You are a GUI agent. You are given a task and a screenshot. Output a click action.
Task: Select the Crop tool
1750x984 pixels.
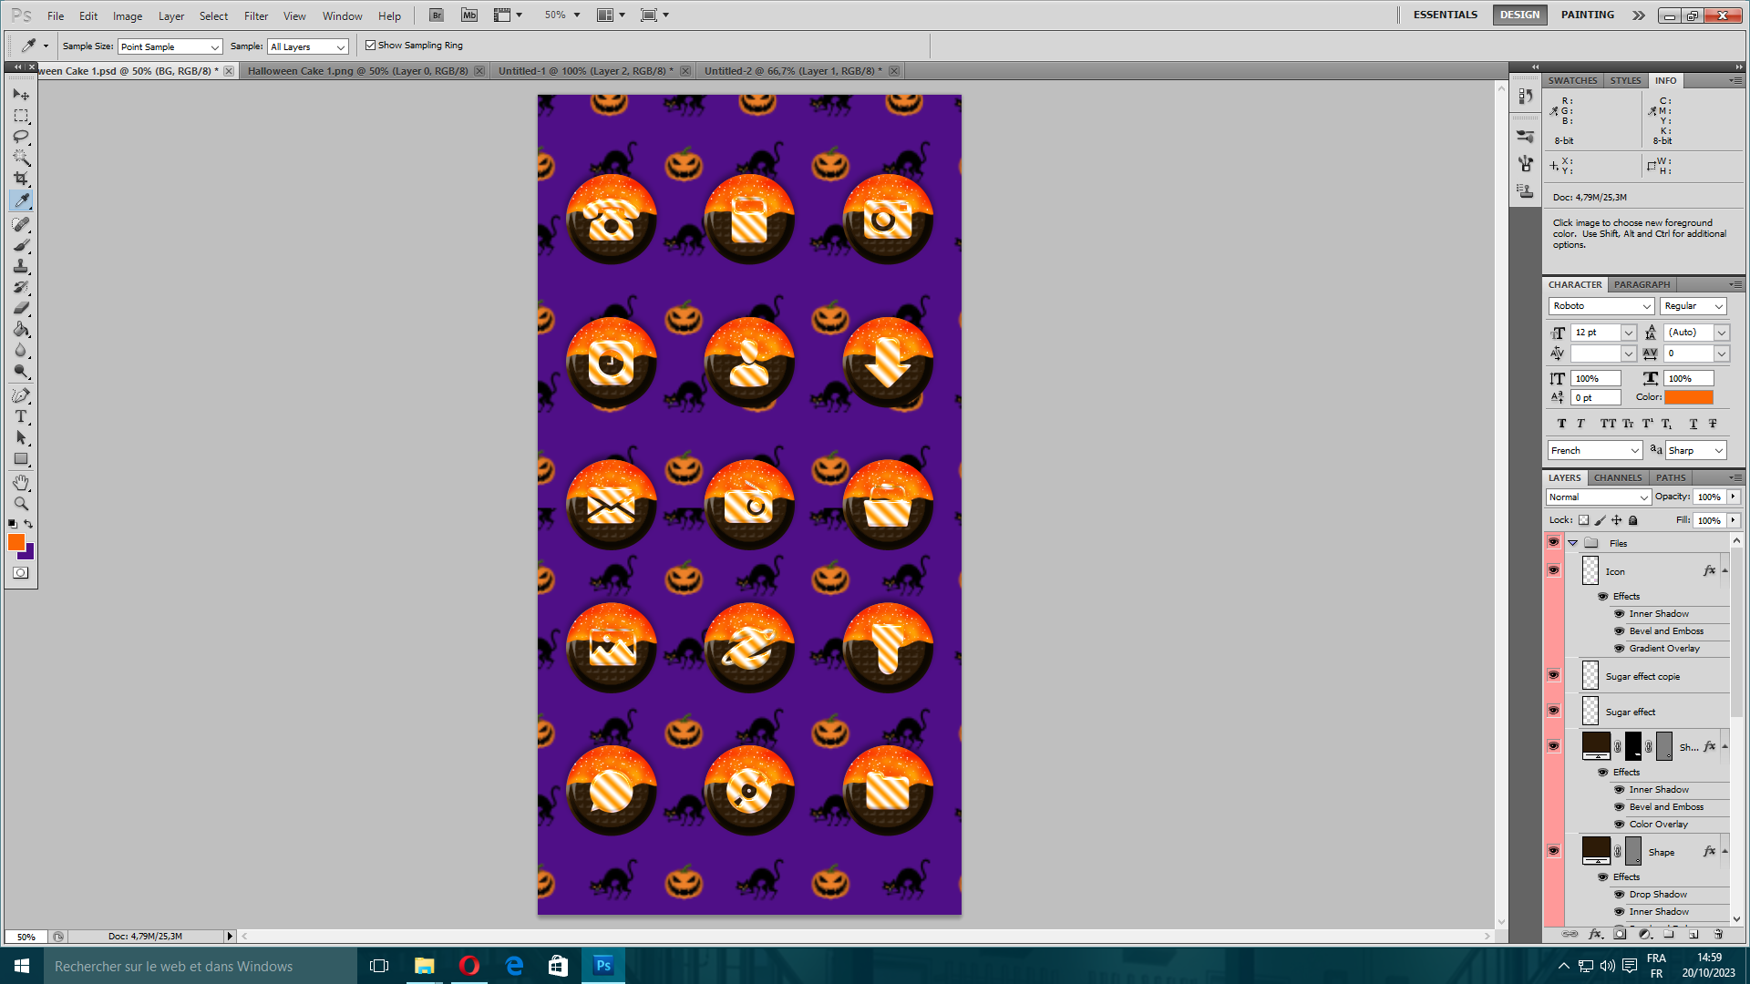point(21,179)
